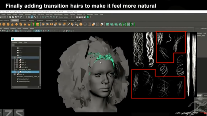The image size is (207, 116).
Task: Create a polygon cylinder from the shelf
Action: pyautogui.click(x=8, y=24)
